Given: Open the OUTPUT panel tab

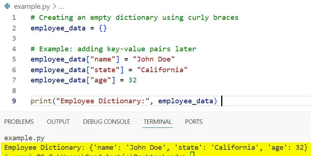Looking at the screenshot, I should pos(58,122).
